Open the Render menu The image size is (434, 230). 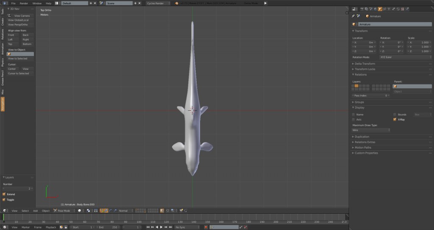[24, 3]
